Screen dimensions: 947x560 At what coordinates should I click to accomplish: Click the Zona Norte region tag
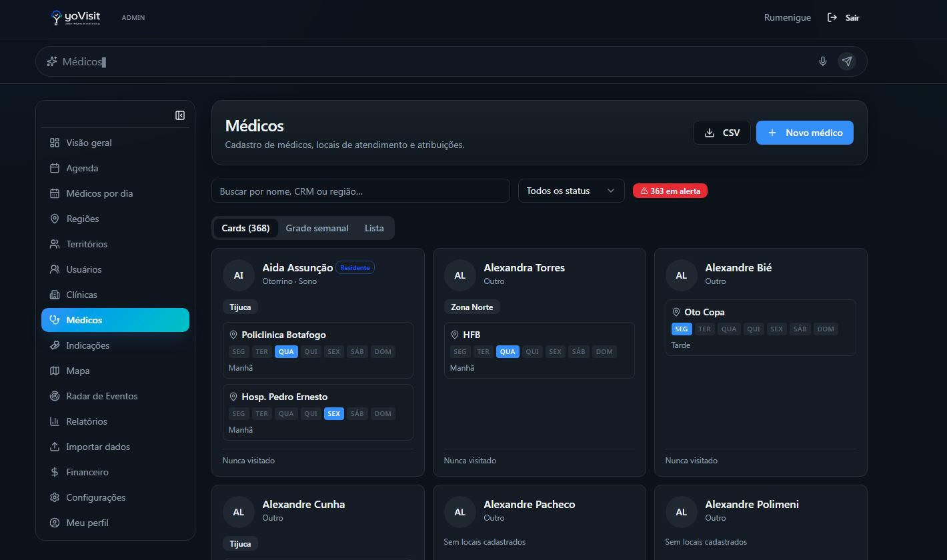click(x=472, y=307)
